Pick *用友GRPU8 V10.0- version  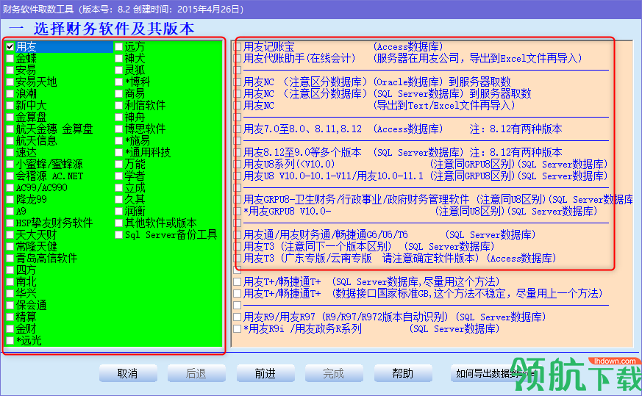coord(237,212)
